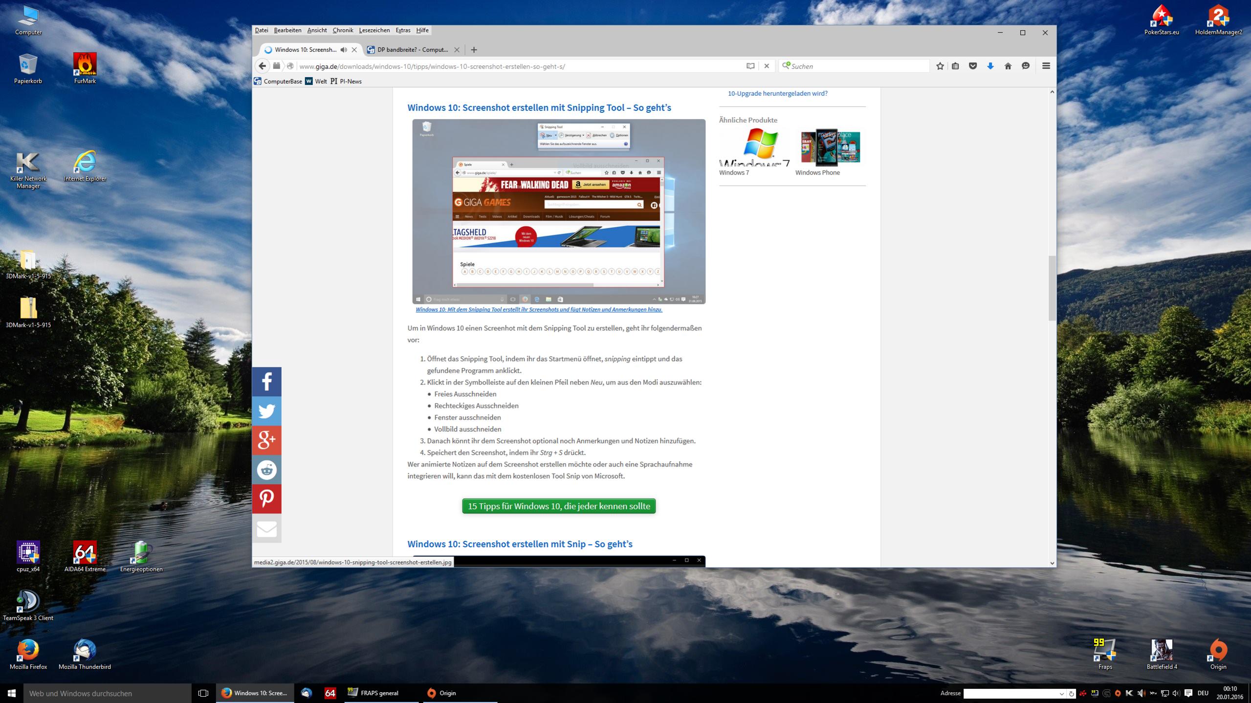Open the 10-Upgrade heruntergeladen wird? link

[777, 93]
